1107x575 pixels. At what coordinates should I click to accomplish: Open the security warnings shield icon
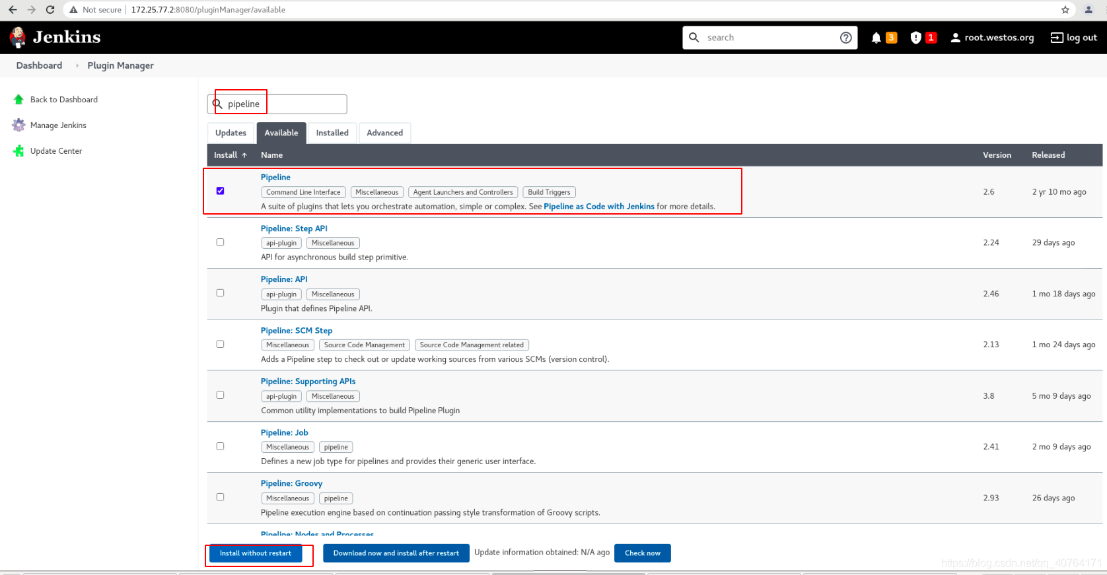915,38
